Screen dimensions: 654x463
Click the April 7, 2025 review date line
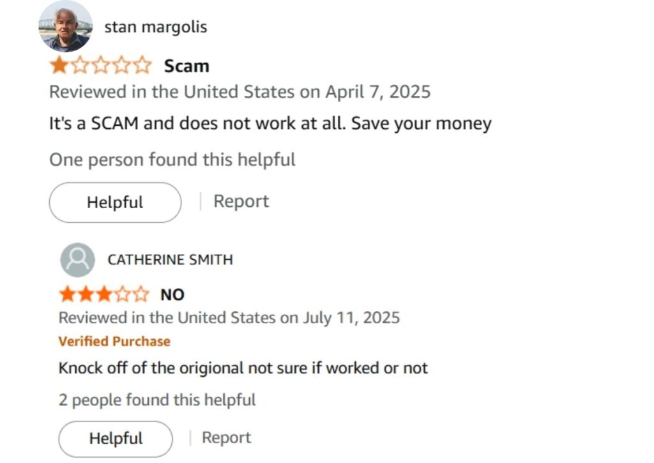tap(240, 92)
